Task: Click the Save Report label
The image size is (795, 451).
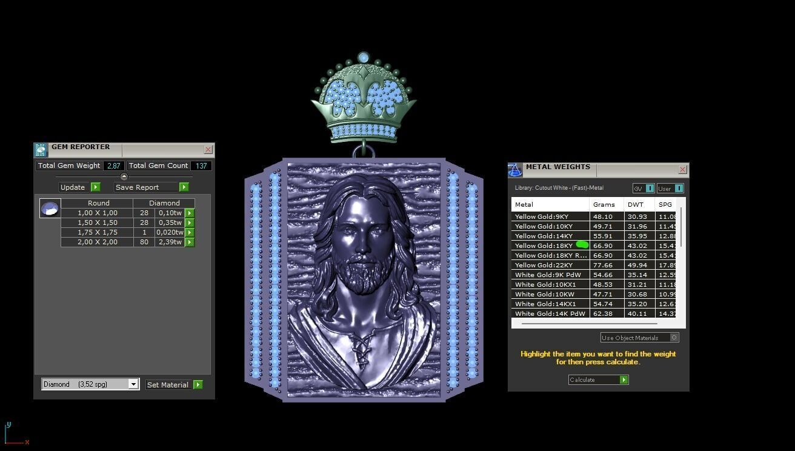Action: pos(137,187)
